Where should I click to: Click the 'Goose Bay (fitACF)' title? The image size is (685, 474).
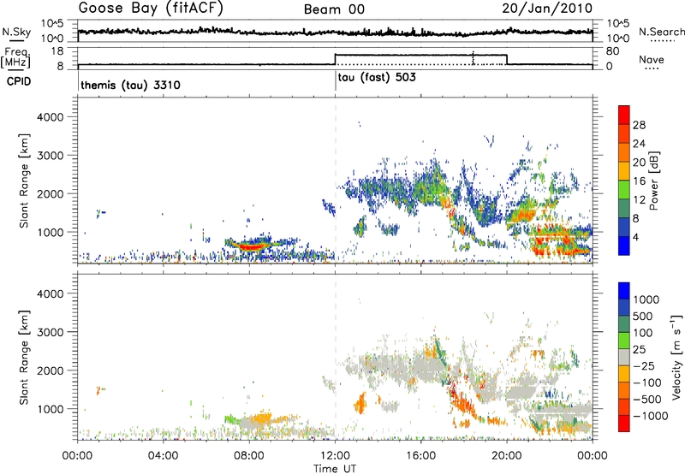click(x=151, y=9)
